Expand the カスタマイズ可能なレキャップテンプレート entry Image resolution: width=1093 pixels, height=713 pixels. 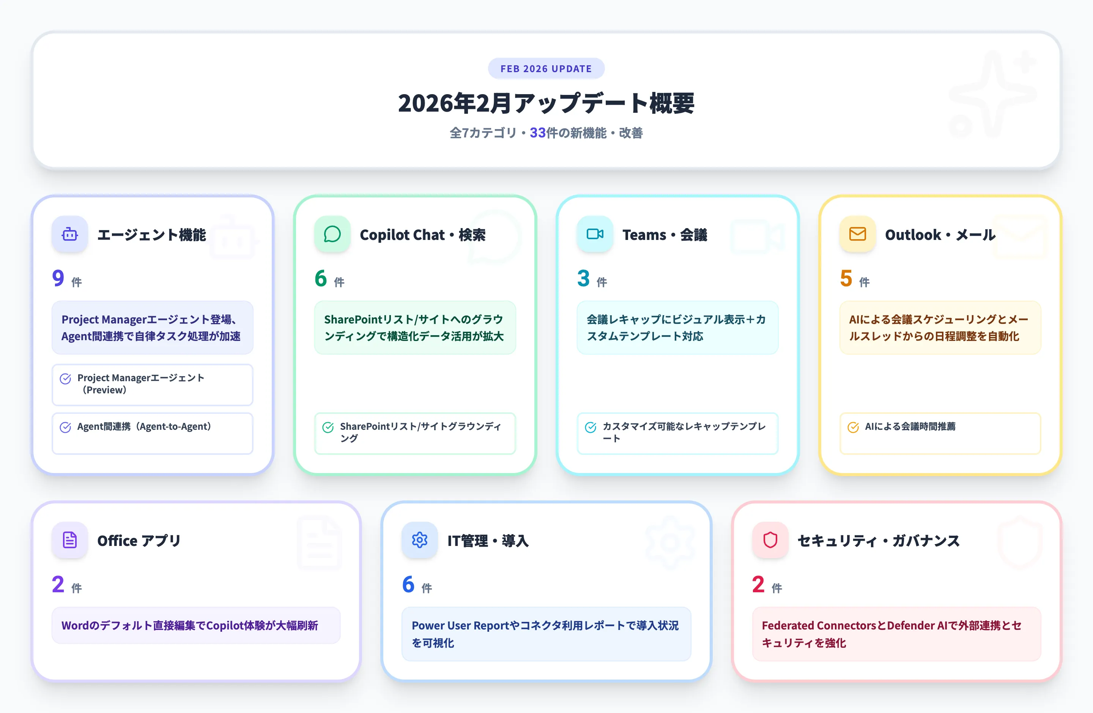click(x=676, y=433)
